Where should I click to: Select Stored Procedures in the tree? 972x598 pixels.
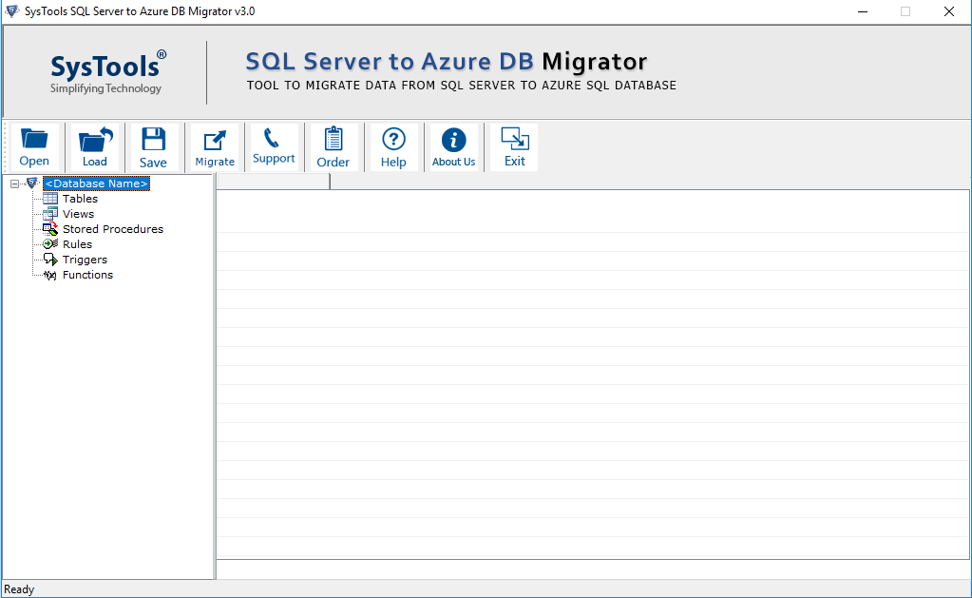click(113, 229)
